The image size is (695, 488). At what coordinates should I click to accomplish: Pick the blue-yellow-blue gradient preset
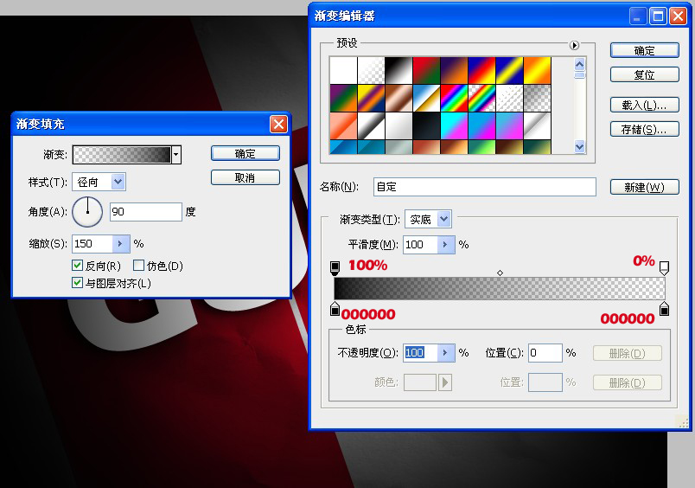pyautogui.click(x=509, y=71)
